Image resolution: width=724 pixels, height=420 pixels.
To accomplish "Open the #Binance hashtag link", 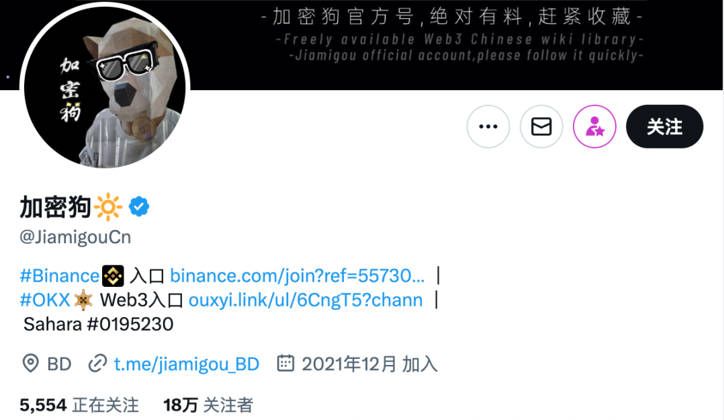I will tap(60, 276).
